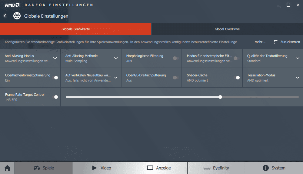The image size is (303, 174).
Task: Open Qualität der Texturfilterung dropdown
Action: click(298, 58)
